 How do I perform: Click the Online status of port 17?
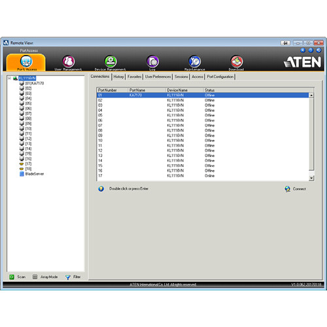coord(209,176)
